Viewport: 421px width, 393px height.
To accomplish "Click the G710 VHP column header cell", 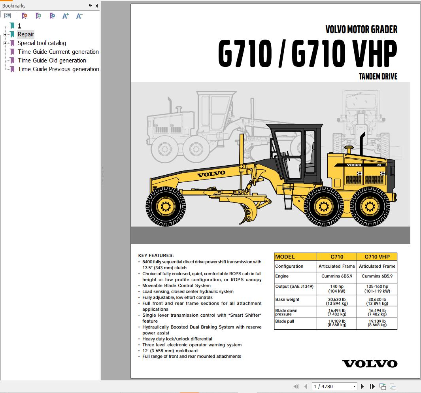I will (377, 257).
